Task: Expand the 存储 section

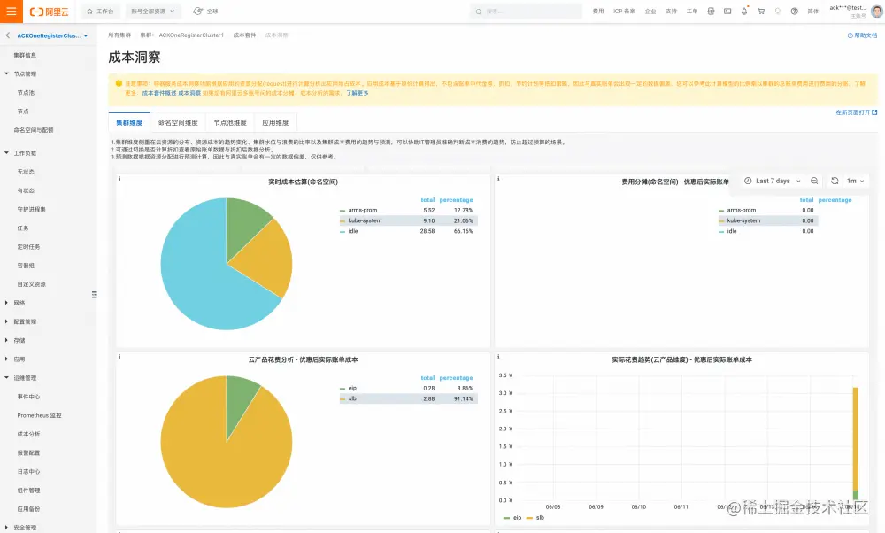Action: [x=6, y=341]
